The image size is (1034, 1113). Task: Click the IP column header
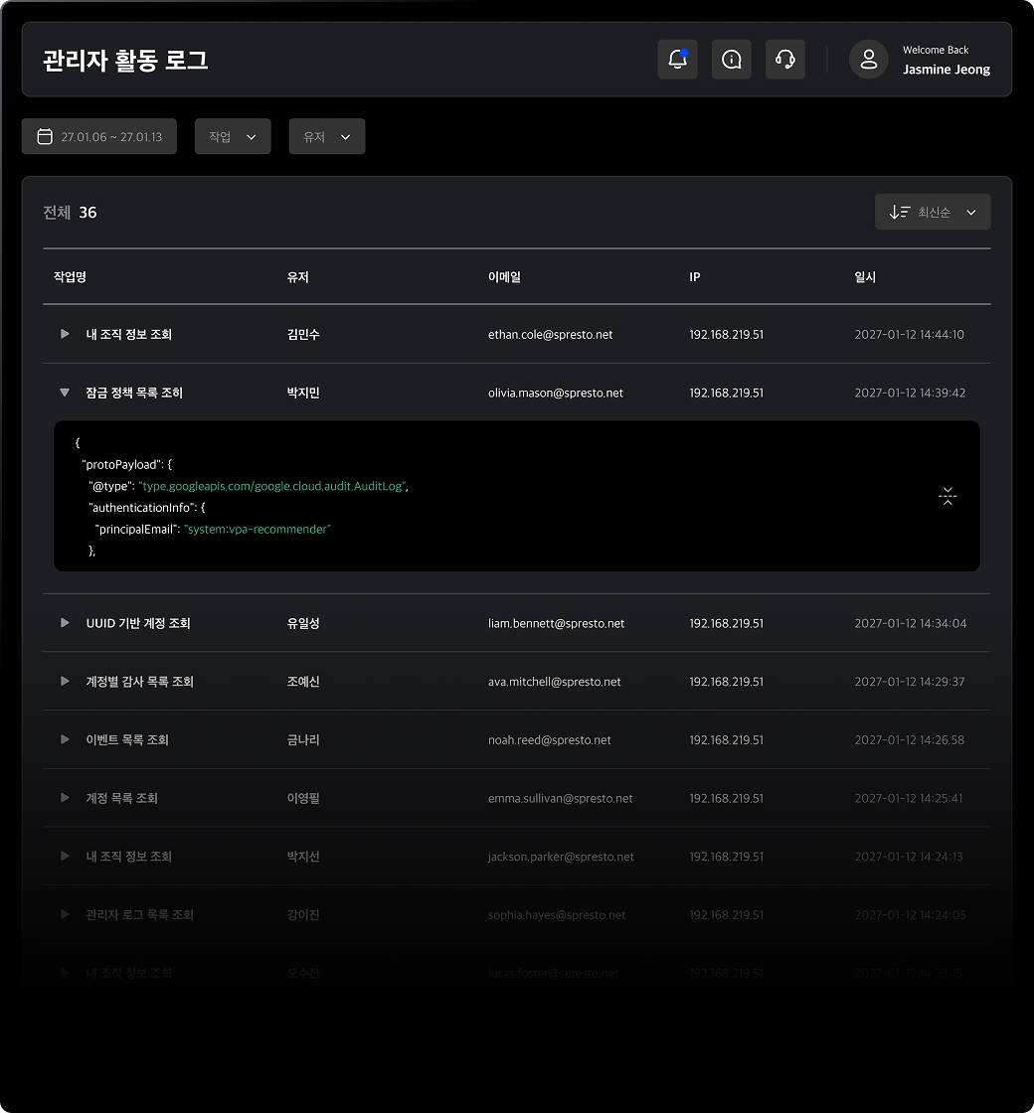click(695, 277)
